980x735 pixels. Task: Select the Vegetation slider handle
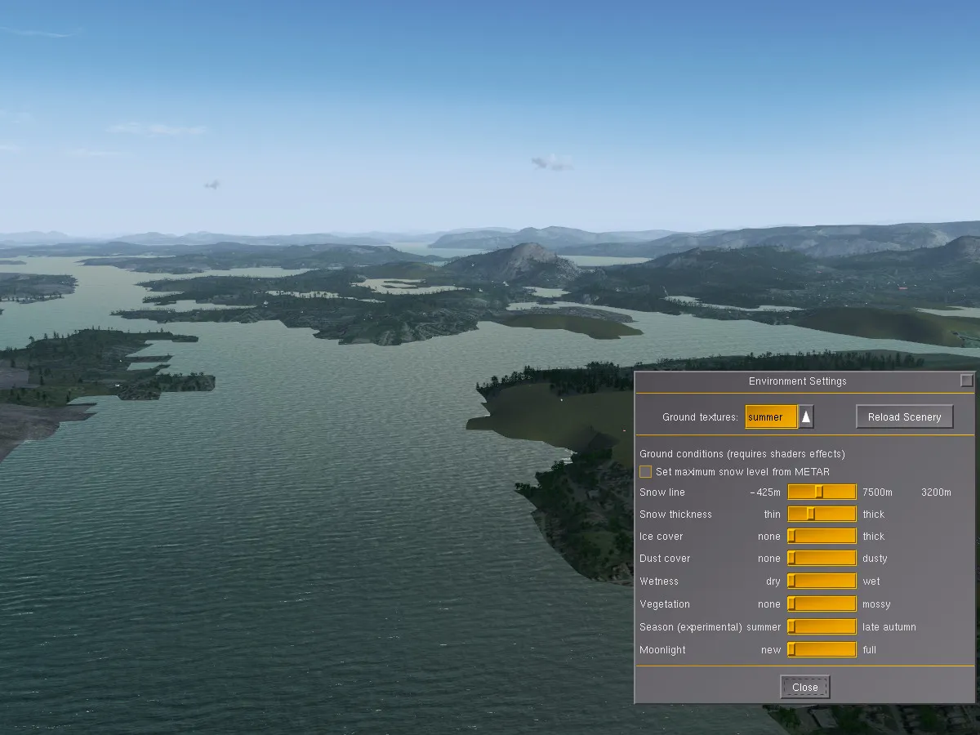791,604
